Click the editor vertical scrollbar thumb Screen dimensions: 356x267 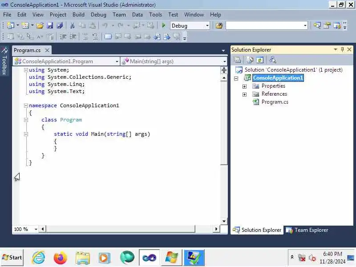coord(224,123)
